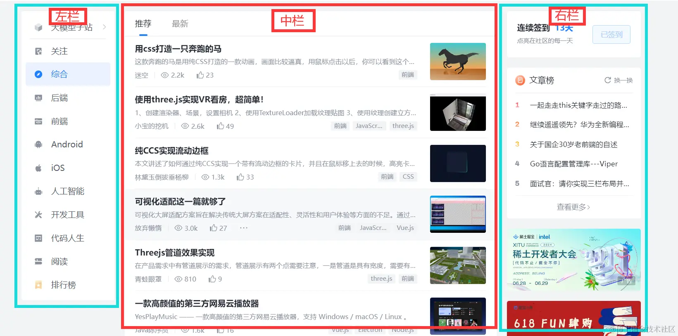Image resolution: width=678 pixels, height=336 pixels.
Task: Open article 使用three.js实现VR看房
Action: tap(199, 99)
